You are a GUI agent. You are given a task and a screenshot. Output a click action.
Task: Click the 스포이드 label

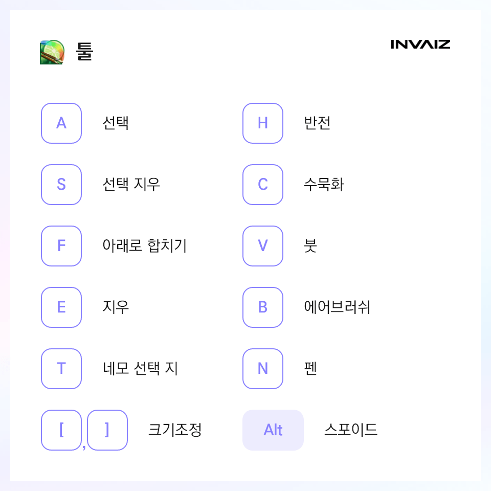[x=351, y=430]
